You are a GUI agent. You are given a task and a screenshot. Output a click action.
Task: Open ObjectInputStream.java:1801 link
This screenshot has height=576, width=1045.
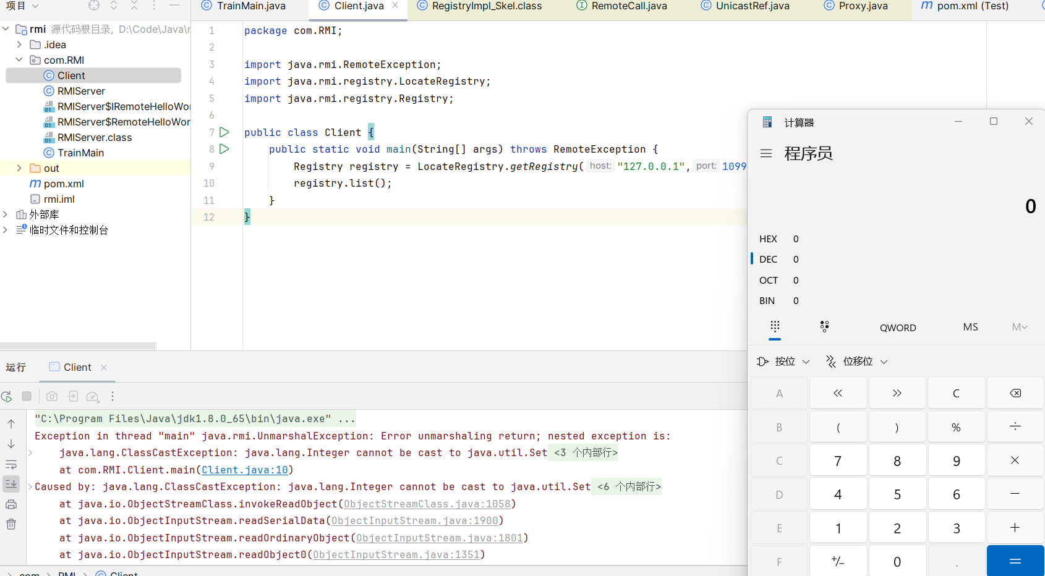pyautogui.click(x=440, y=538)
